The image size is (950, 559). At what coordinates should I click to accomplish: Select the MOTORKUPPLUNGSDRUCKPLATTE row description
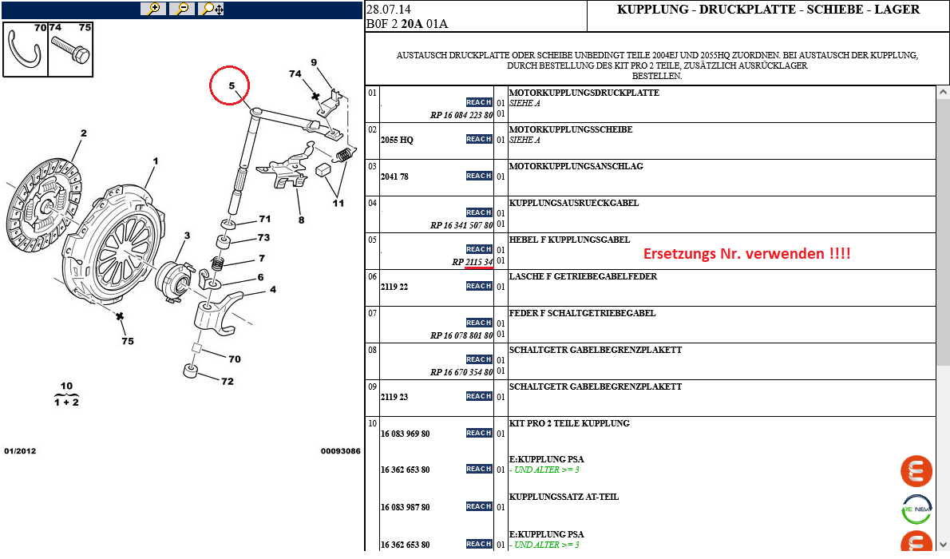584,93
